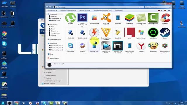Click Записать на оптический диск button

coord(103,10)
